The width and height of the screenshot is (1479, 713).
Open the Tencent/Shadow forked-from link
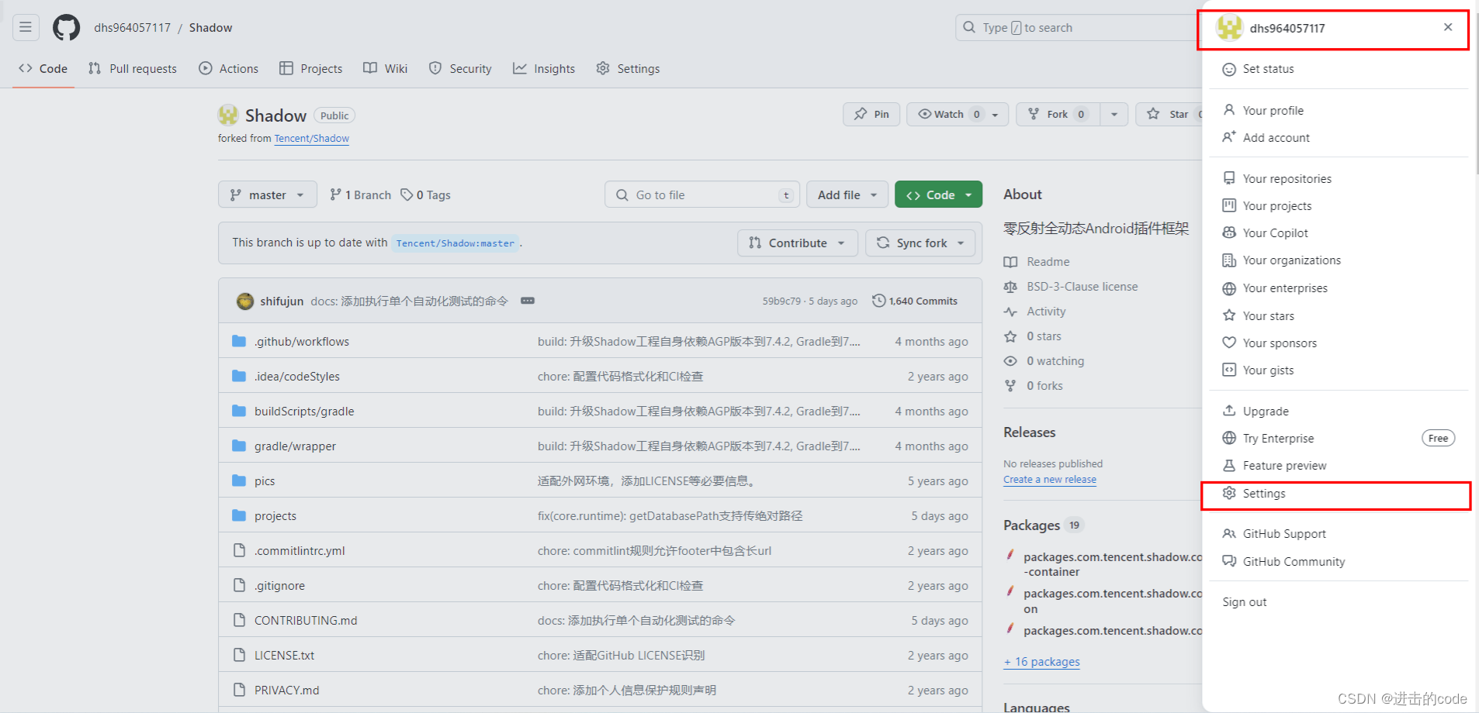tap(311, 138)
